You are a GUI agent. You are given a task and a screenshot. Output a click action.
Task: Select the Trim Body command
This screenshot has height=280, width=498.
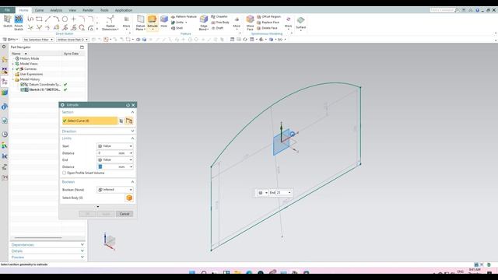[x=220, y=23]
